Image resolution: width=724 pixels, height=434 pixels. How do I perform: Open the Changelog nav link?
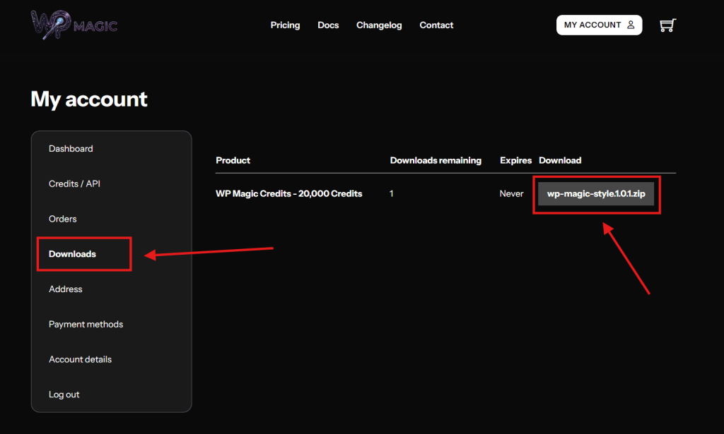(379, 25)
